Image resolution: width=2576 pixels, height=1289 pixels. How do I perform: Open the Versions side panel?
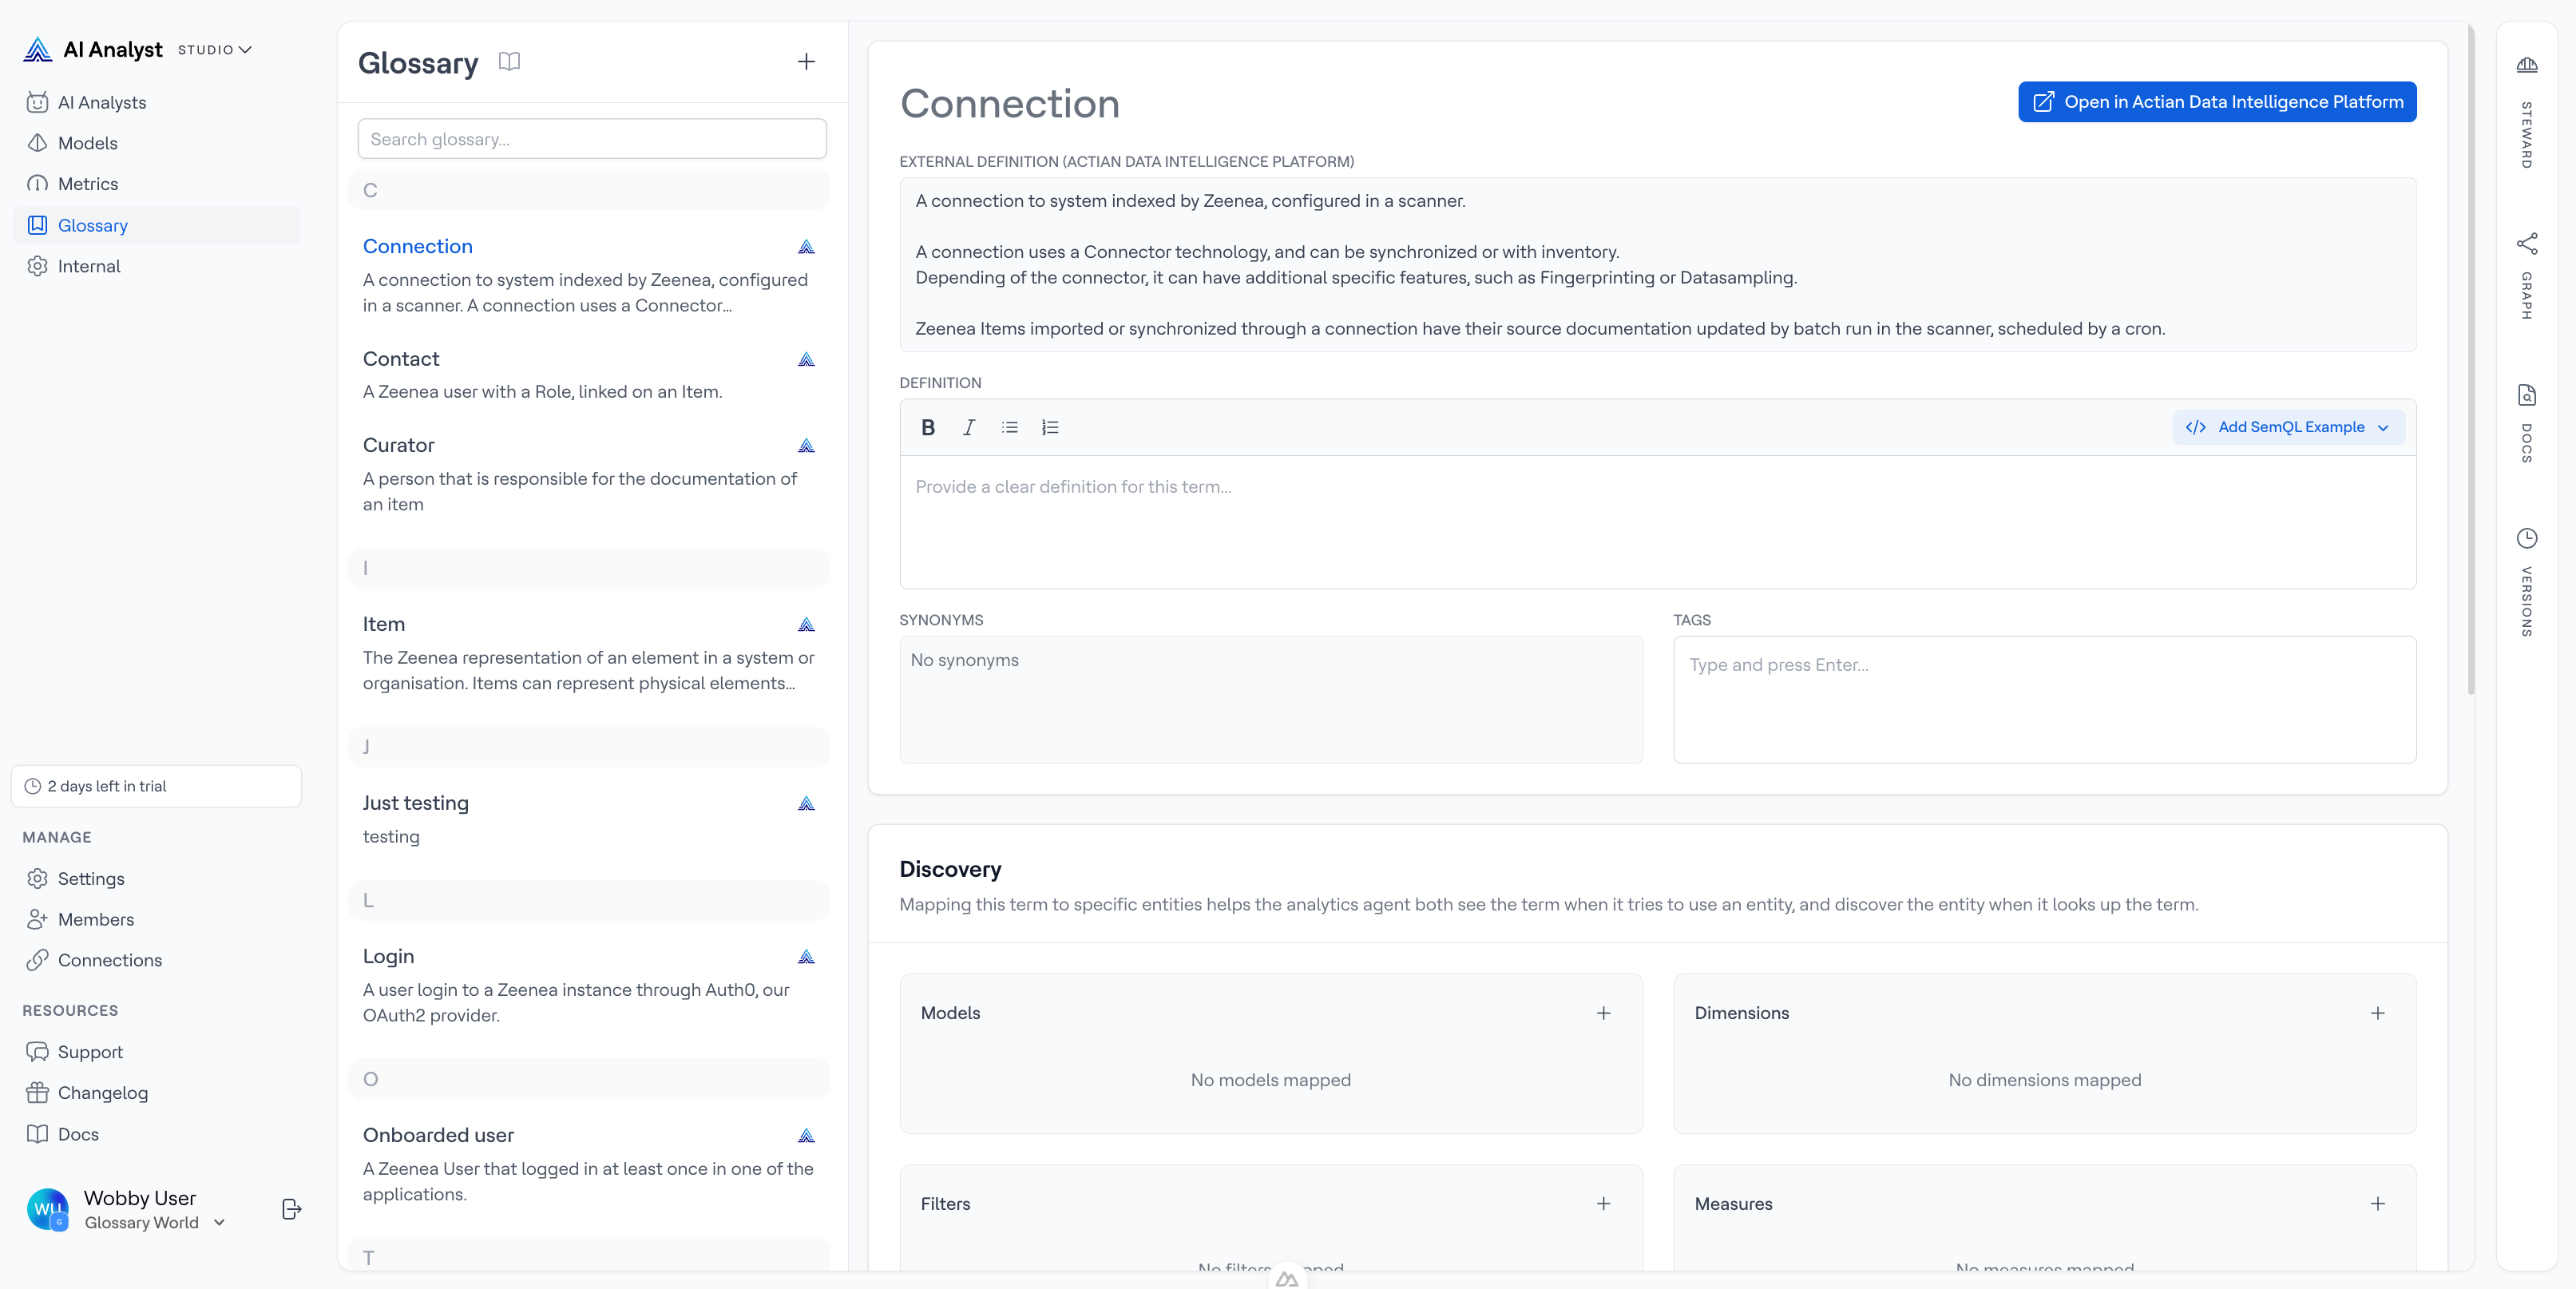[2526, 580]
